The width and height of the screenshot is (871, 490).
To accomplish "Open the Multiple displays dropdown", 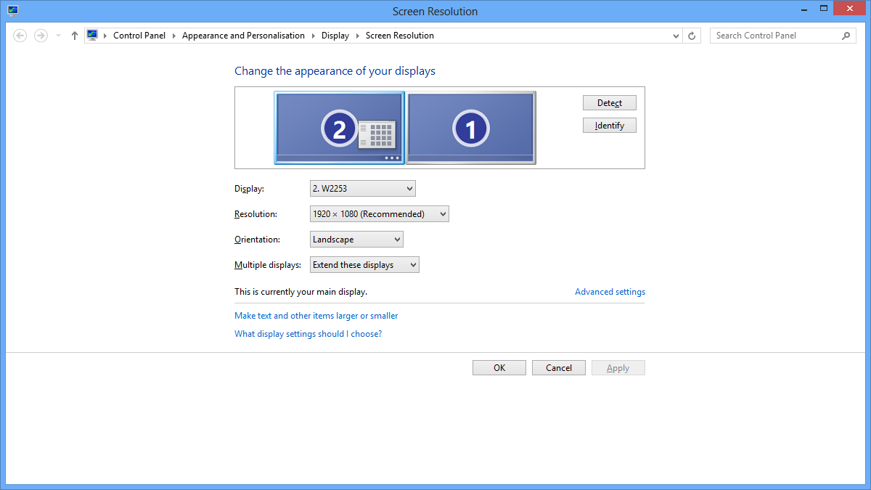I will tap(364, 265).
